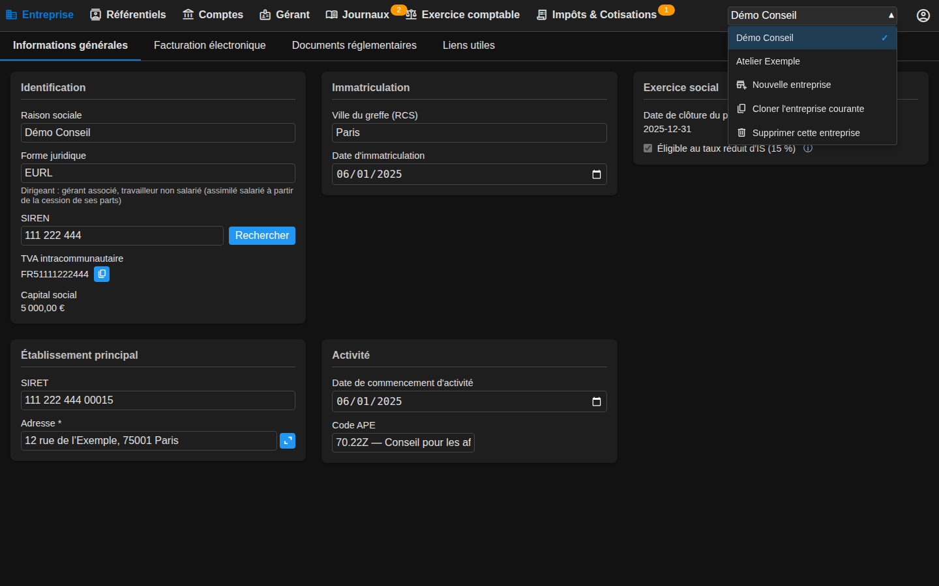Open calendar picker for Date d'immatriculation
The height and width of the screenshot is (586, 939).
596,174
